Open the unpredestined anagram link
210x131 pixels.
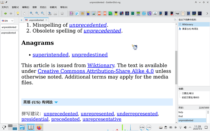point(90,55)
